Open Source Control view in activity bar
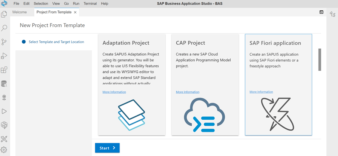338x156 pixels. coord(4,42)
